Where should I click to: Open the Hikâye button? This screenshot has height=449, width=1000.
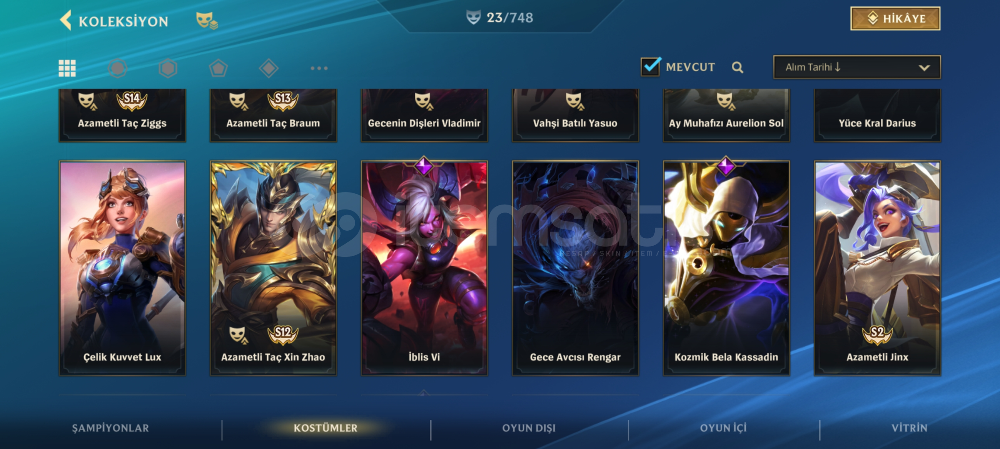pos(895,19)
